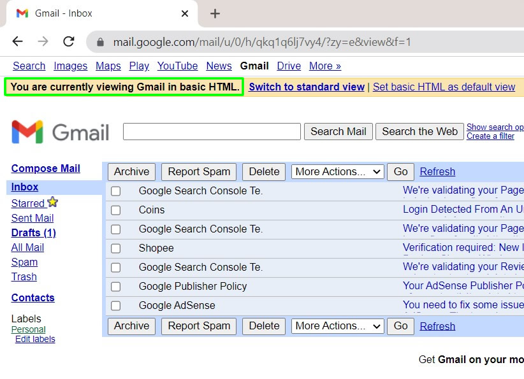
Task: Click Switch to standard view link
Action: [307, 87]
